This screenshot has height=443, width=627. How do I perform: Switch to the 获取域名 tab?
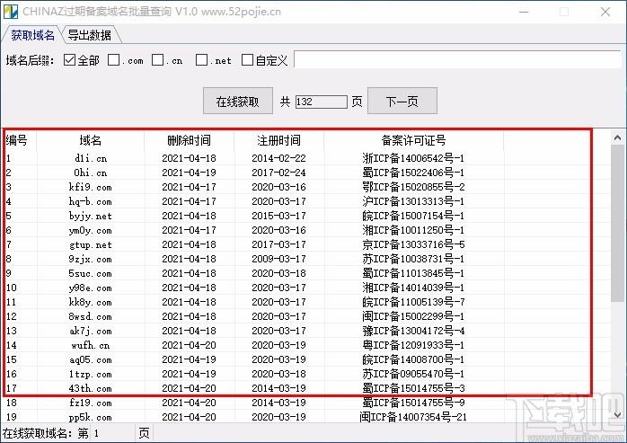(32, 35)
